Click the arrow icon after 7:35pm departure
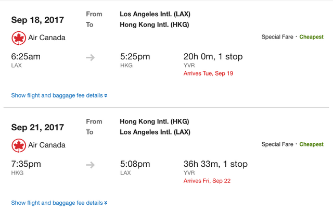The height and width of the screenshot is (210, 333). [x=91, y=165]
